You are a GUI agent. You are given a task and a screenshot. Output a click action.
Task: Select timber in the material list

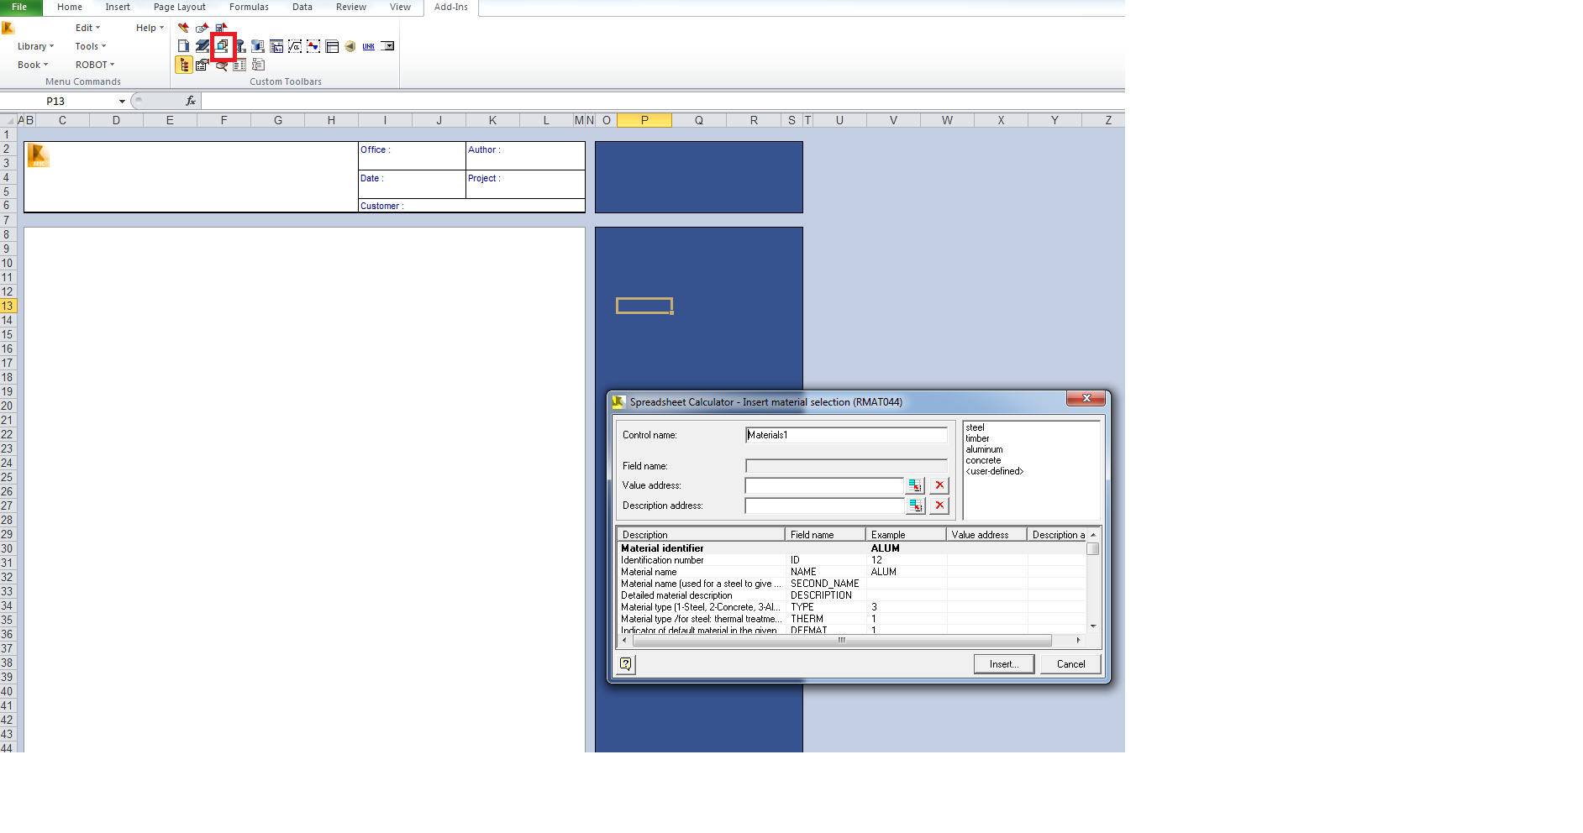point(977,438)
